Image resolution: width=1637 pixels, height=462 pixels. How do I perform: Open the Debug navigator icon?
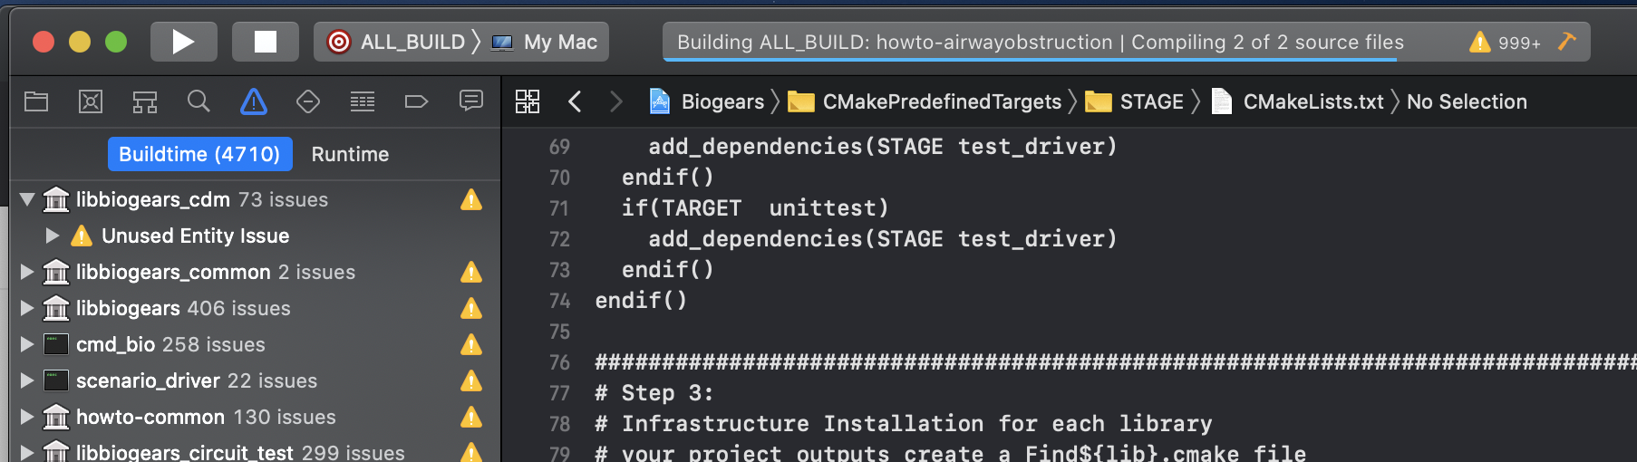coord(363,101)
